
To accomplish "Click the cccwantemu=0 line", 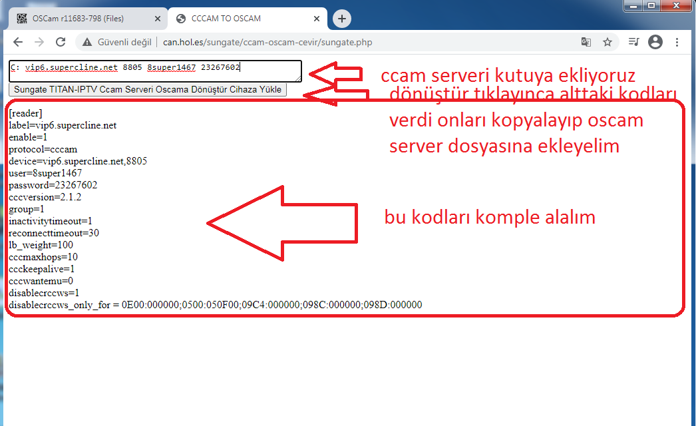I will (41, 281).
